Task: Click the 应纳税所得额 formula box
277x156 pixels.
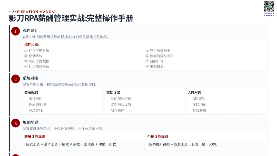Action: 206,144
